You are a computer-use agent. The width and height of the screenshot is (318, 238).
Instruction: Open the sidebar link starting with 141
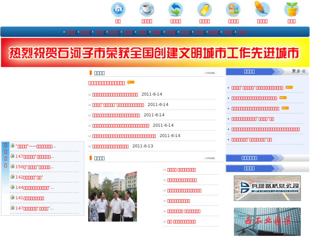click(30, 198)
